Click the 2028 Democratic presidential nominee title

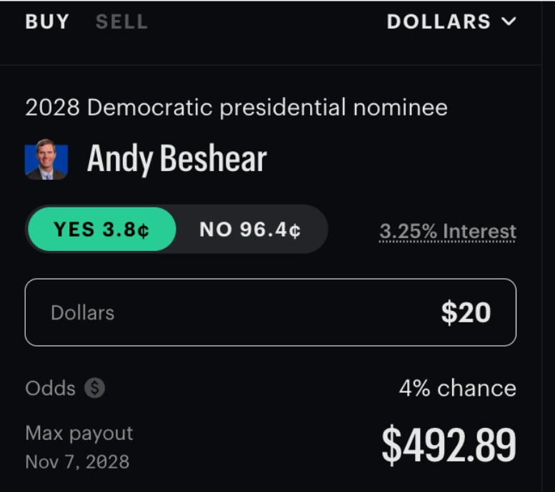coord(236,108)
